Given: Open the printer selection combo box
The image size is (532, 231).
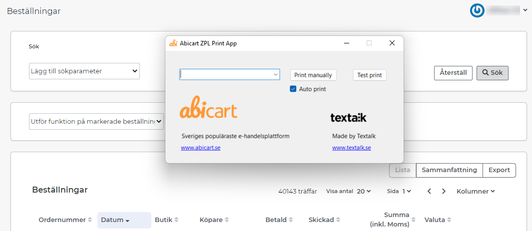Looking at the screenshot, I should click(x=230, y=74).
